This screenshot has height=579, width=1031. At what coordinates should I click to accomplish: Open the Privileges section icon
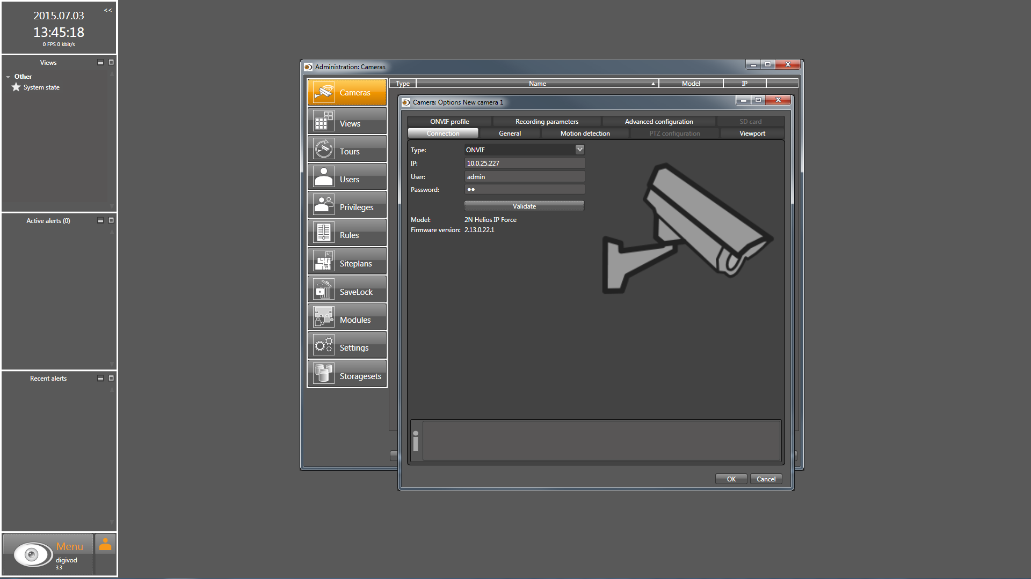pos(324,205)
